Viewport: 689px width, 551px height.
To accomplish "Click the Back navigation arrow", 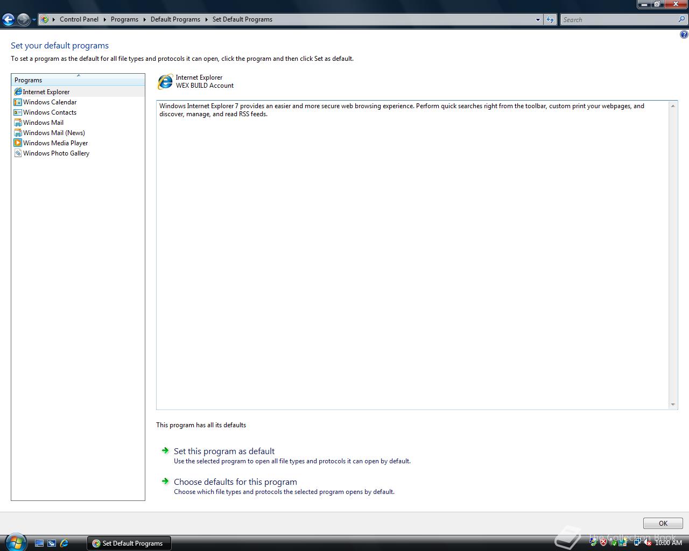I will point(8,20).
